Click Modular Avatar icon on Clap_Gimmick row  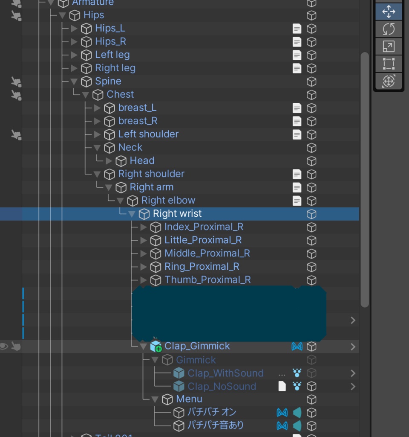297,347
